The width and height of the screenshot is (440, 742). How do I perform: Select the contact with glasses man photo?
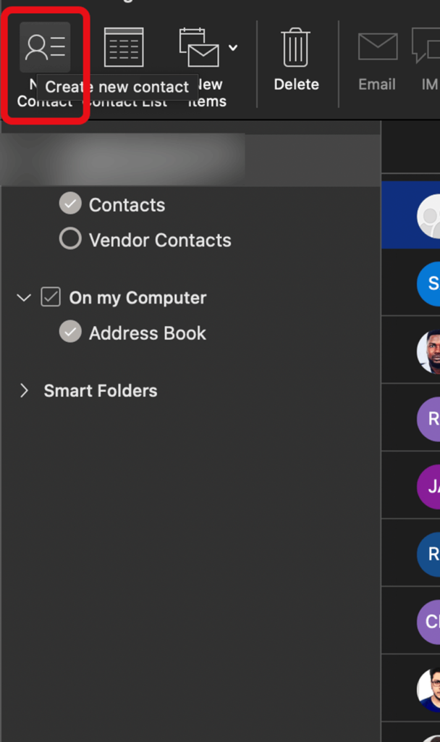pyautogui.click(x=411, y=688)
